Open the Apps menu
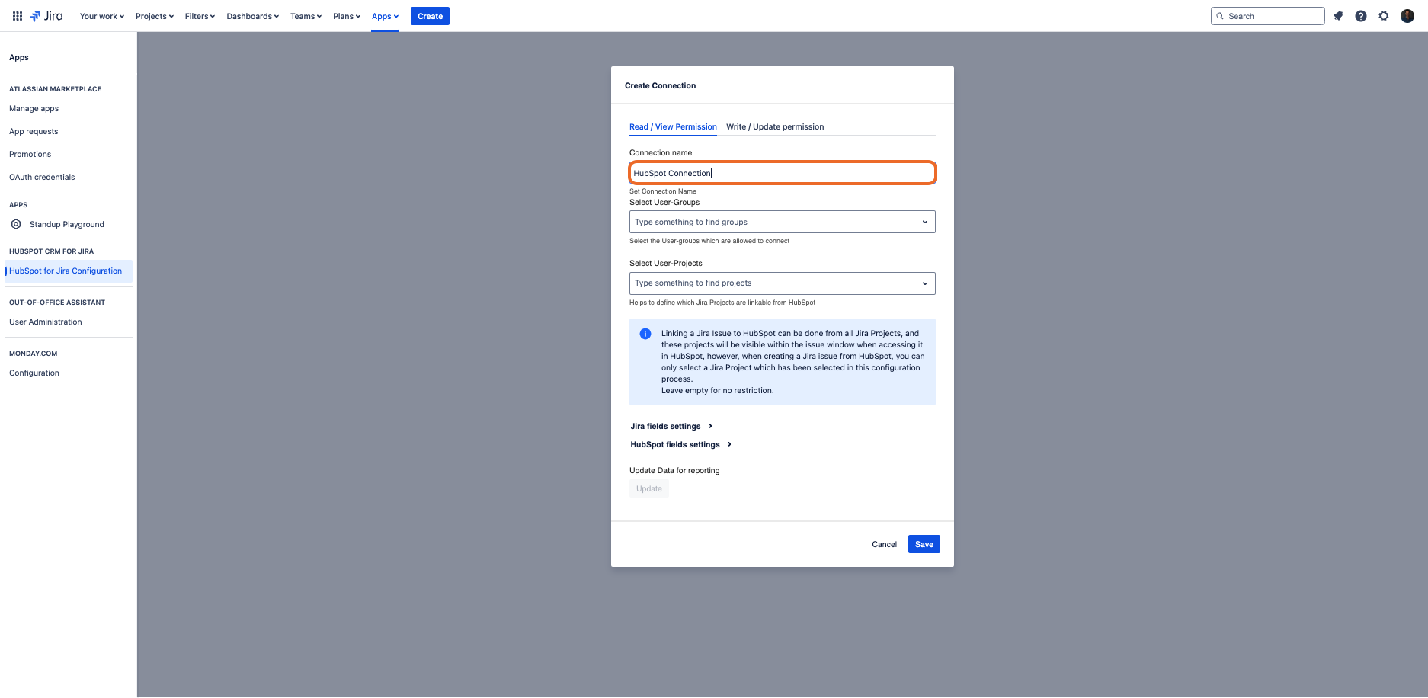1428x698 pixels. 385,16
